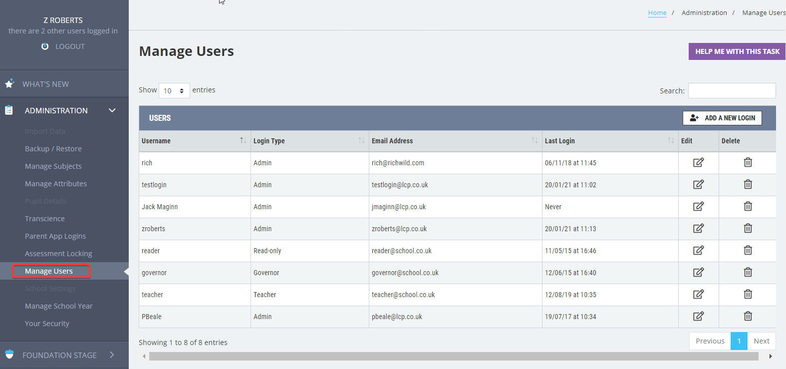The width and height of the screenshot is (786, 369).
Task: Follow the Home breadcrumb link
Action: (657, 13)
